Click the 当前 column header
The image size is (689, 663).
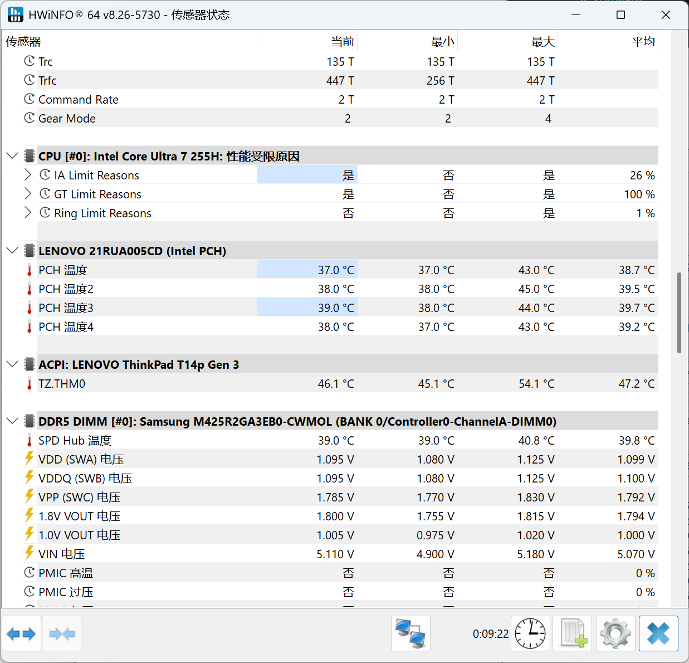click(x=307, y=41)
